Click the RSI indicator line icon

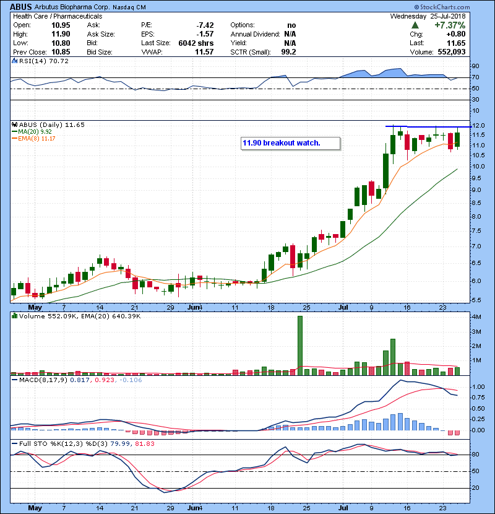coord(14,61)
